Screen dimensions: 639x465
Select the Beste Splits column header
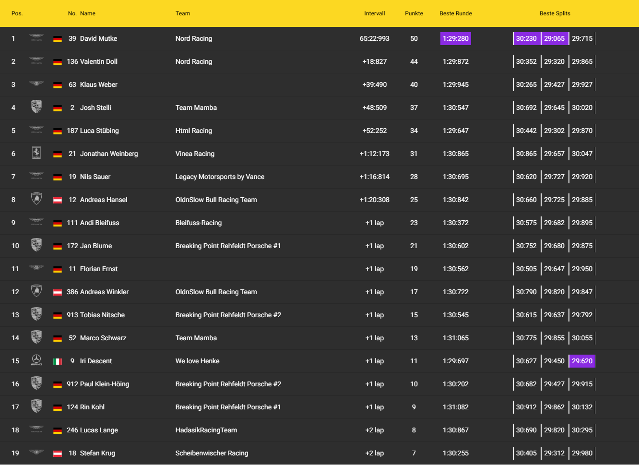click(x=555, y=13)
